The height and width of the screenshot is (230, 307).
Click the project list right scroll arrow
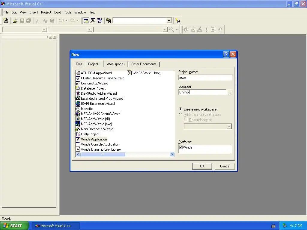(172, 155)
